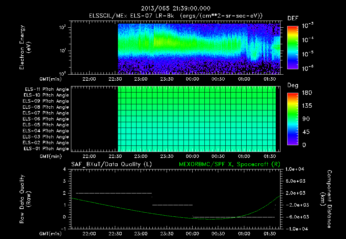346x239 pixels.
Task: Select the ELS-02 Pitch Angle row label
Action: pos(46,143)
